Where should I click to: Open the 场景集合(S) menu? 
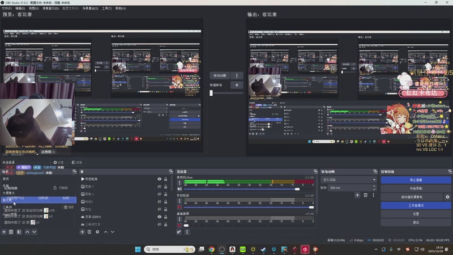pyautogui.click(x=90, y=8)
